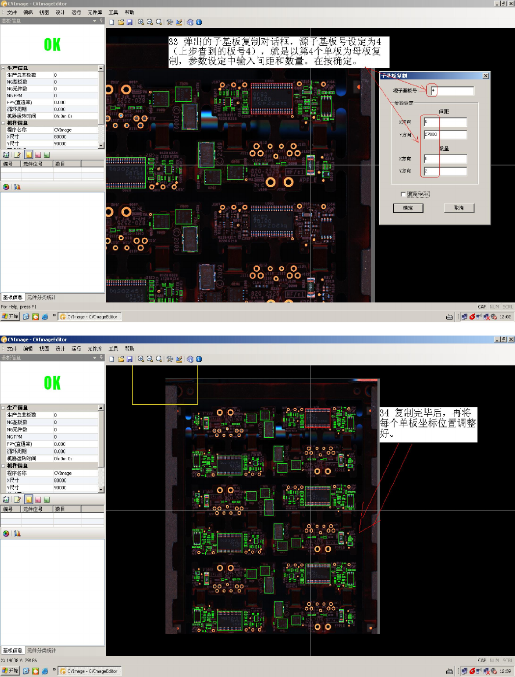Viewport: 515px width, 677px height.
Task: Switch to 元件分类统计 tab in upper window
Action: [x=41, y=297]
